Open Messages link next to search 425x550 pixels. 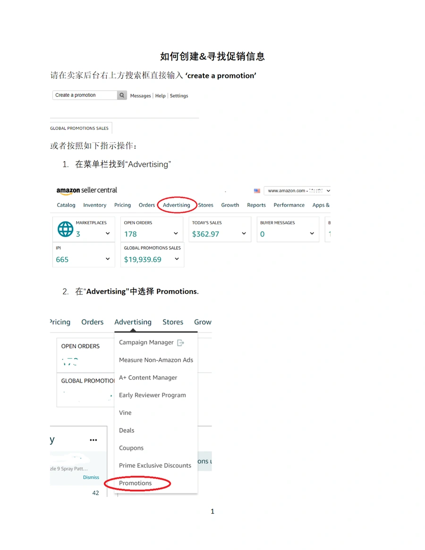140,96
